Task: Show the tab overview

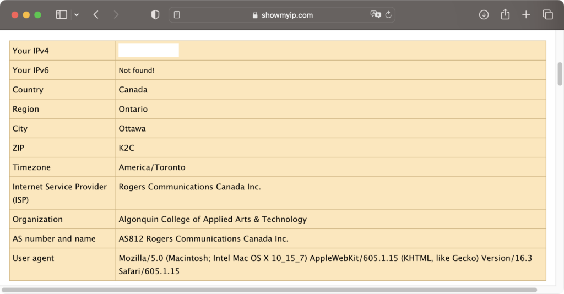Action: [547, 15]
